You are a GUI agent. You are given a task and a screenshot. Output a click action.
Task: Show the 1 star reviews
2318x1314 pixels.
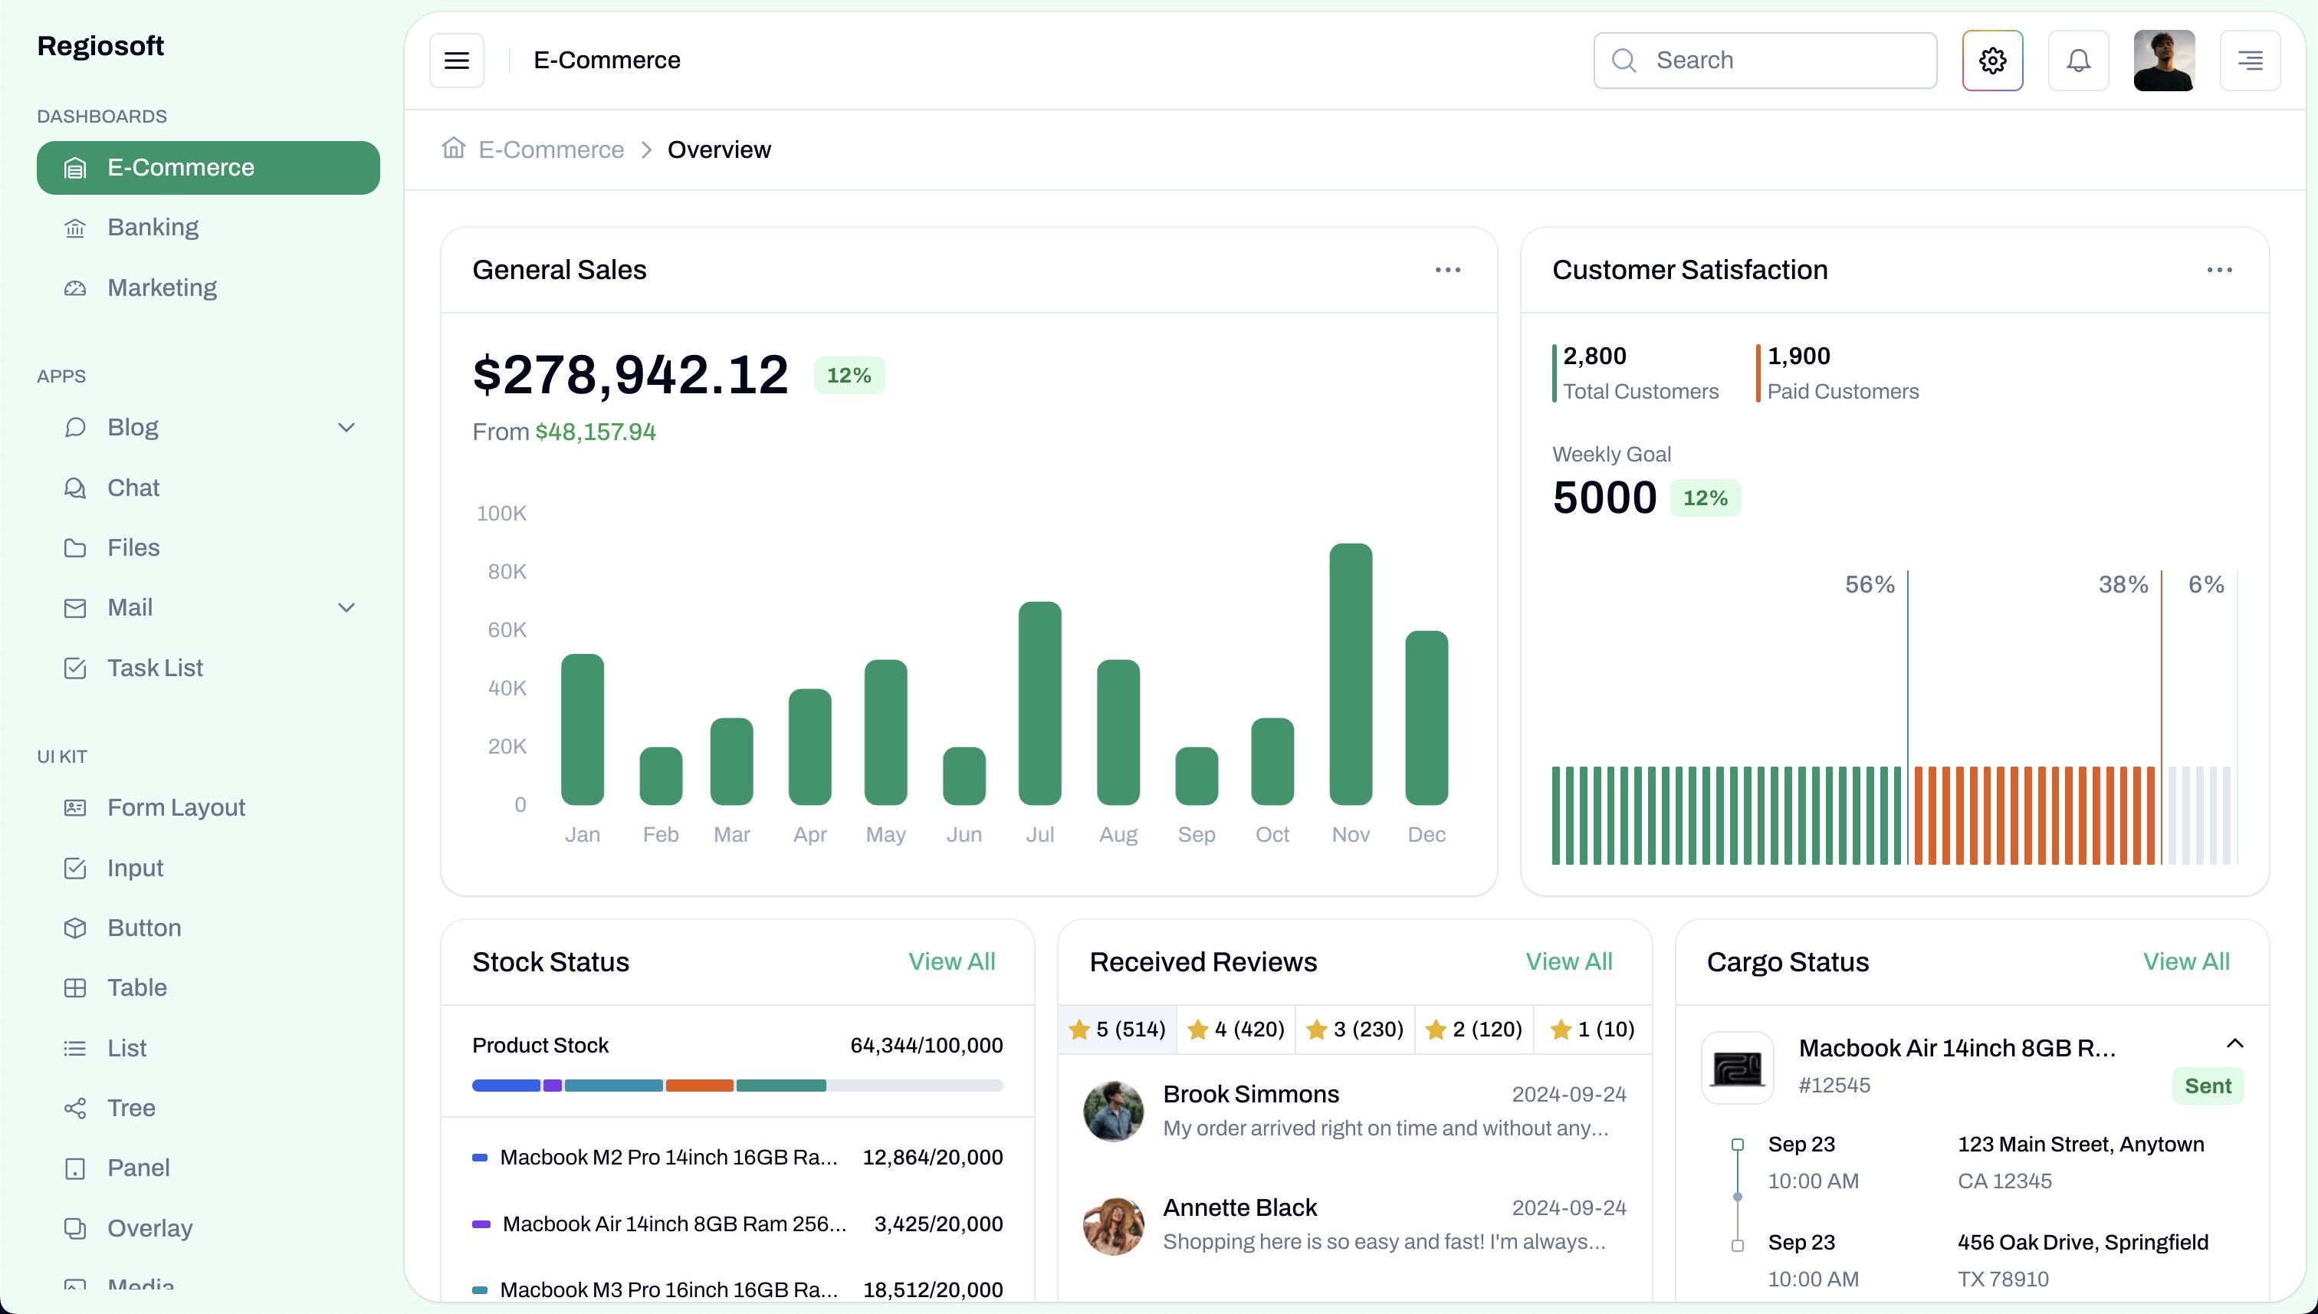tap(1593, 1029)
